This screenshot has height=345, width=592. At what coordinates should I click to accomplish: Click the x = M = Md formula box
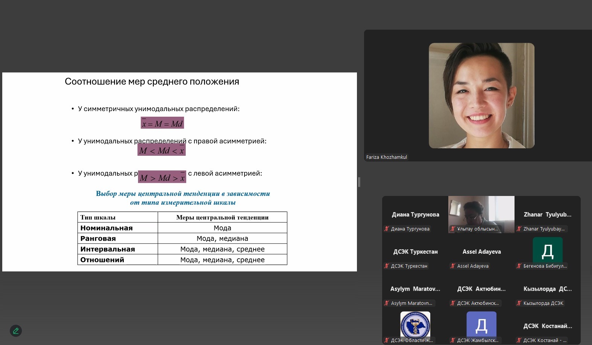(x=162, y=123)
